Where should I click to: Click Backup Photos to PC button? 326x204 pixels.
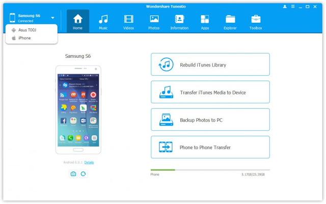point(210,119)
